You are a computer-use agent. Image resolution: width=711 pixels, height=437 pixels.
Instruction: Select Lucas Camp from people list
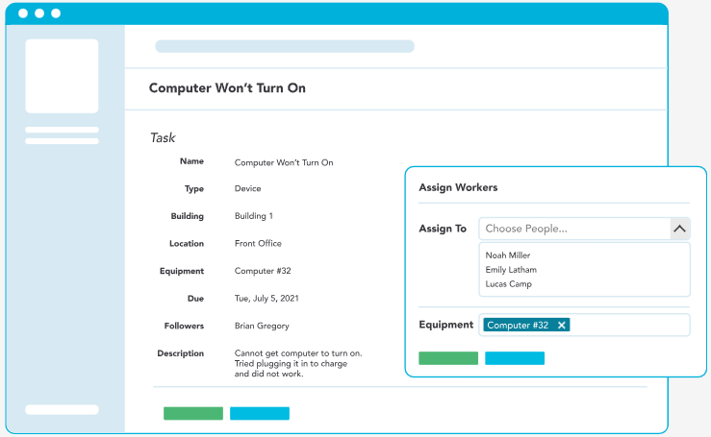508,284
